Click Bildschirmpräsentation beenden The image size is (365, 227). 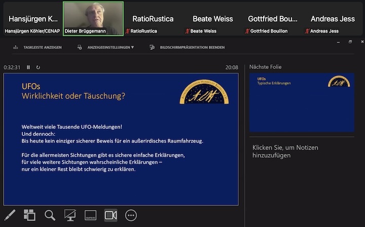coord(187,47)
